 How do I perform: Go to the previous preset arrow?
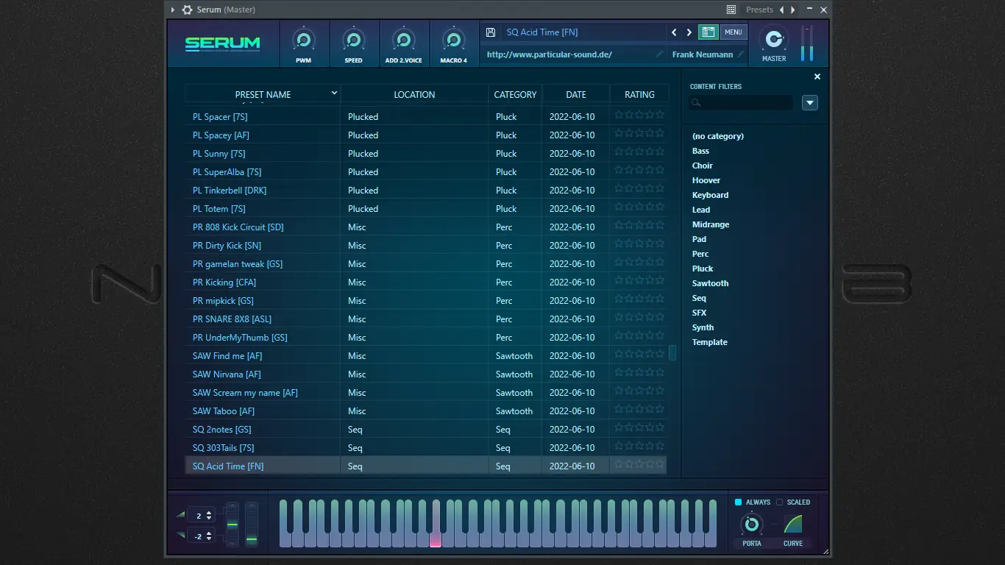coord(674,32)
